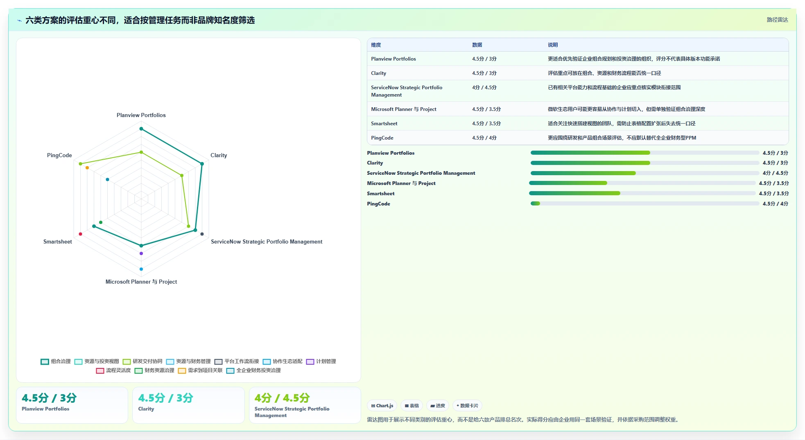Screen dimensions: 805x440
Task: Click the dark gray point near ServiceNow axis
Action: [x=202, y=234]
